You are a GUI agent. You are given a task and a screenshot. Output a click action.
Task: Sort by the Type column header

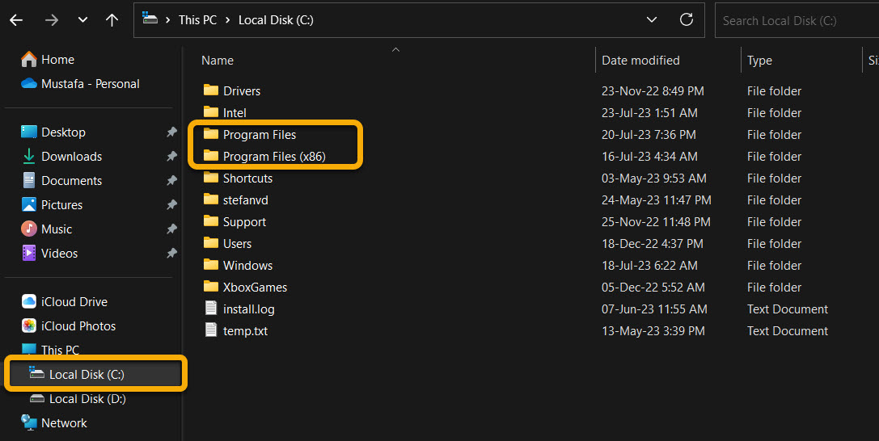(759, 61)
